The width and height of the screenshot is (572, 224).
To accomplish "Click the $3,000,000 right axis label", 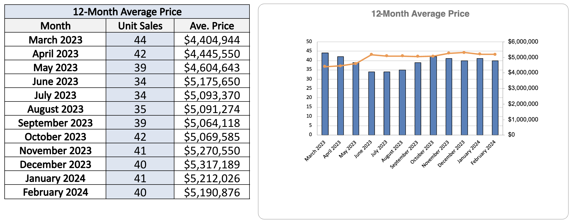I will coord(523,88).
